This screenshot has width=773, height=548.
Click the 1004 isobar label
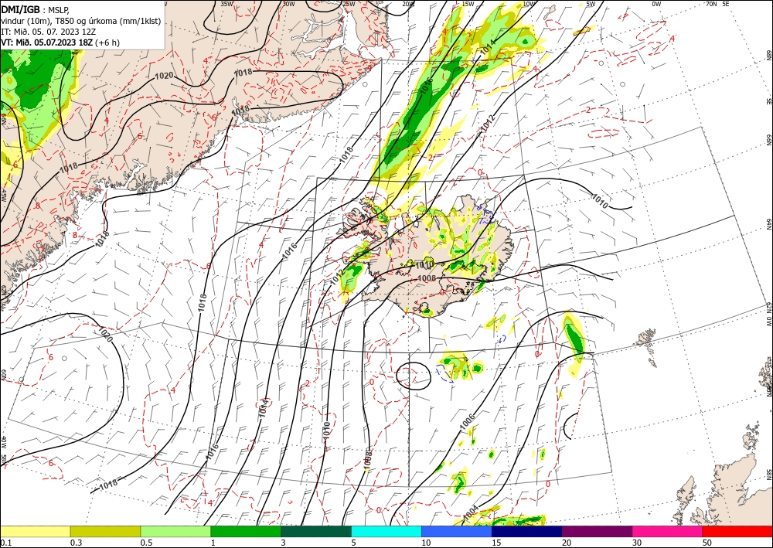pos(470,514)
